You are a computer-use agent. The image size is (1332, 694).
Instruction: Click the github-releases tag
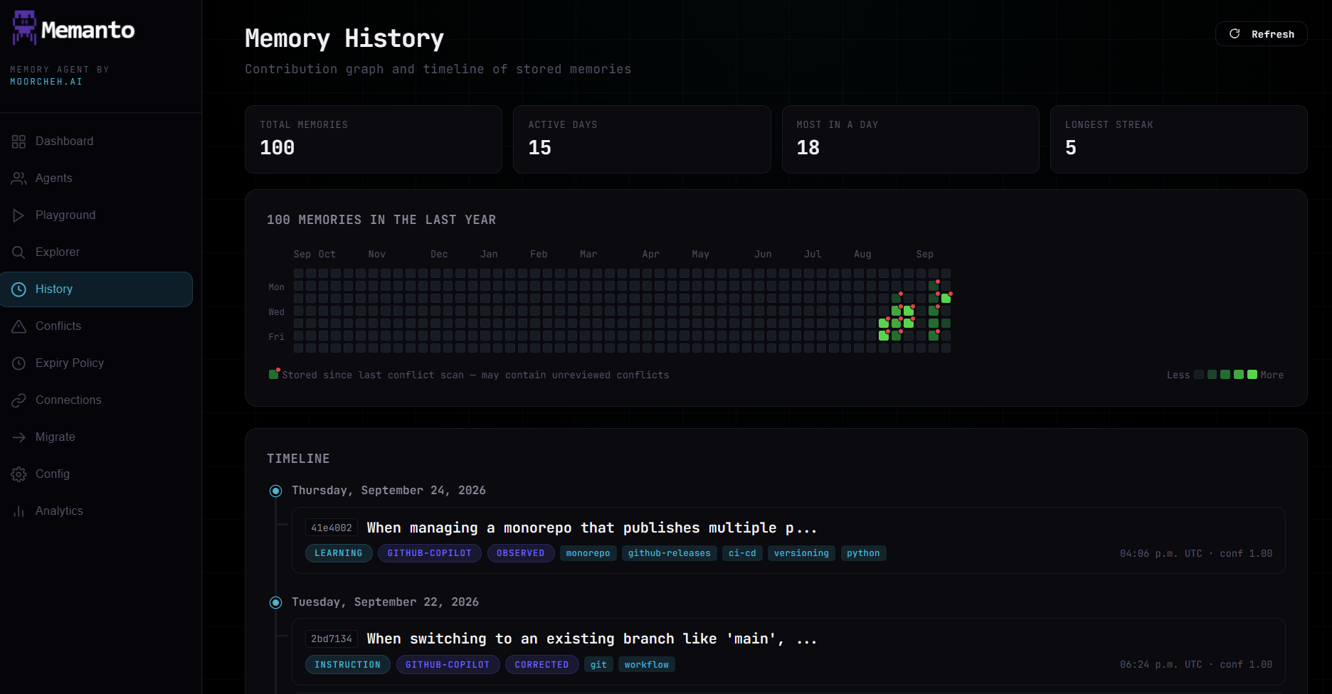pyautogui.click(x=670, y=553)
